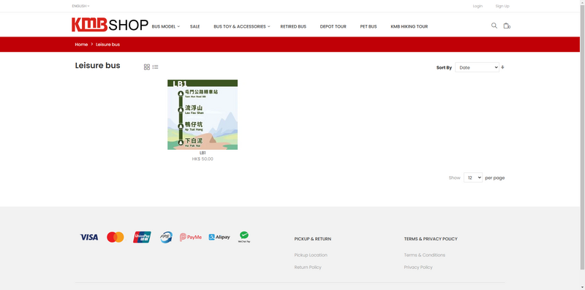The height and width of the screenshot is (290, 585).
Task: Open the Show 12 per page dropdown
Action: click(x=473, y=178)
